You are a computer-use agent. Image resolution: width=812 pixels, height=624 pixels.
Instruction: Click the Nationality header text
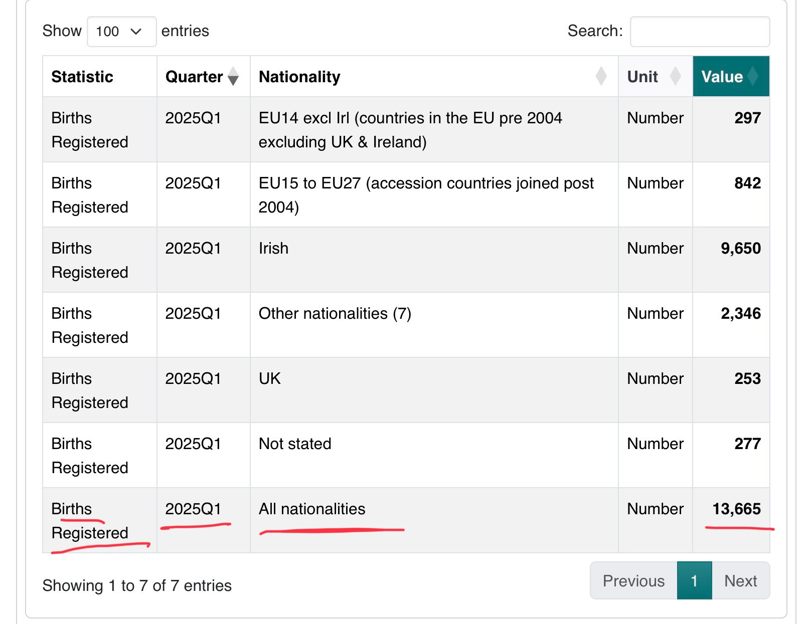(x=299, y=77)
